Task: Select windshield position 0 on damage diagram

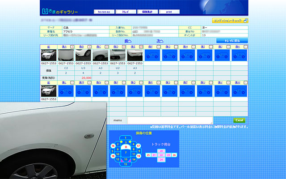Action: (x=126, y=147)
